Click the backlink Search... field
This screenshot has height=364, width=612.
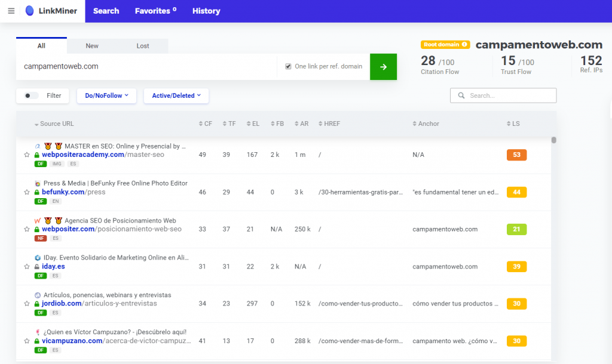(503, 95)
